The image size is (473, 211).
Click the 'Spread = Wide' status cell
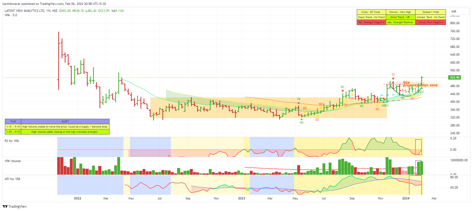(x=430, y=12)
